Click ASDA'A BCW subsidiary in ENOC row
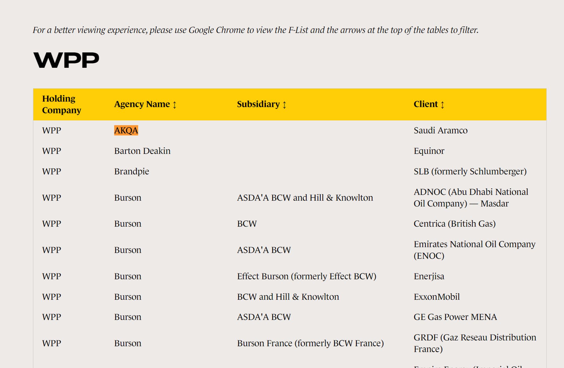Screen dimensions: 564x368 pyautogui.click(x=264, y=250)
